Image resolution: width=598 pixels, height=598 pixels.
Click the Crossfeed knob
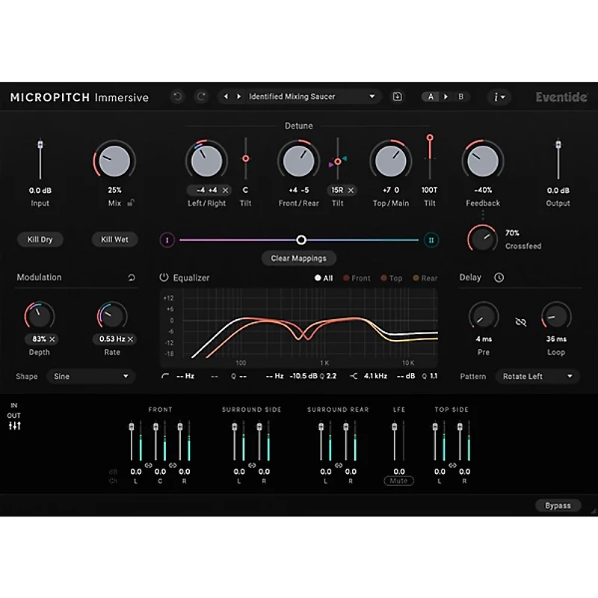pos(482,239)
